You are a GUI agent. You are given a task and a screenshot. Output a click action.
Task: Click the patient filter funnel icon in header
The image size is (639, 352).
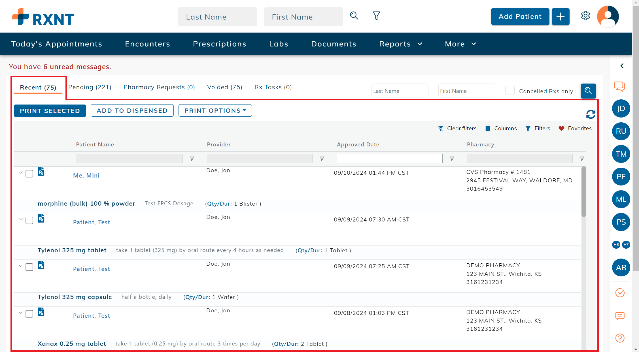pos(376,16)
